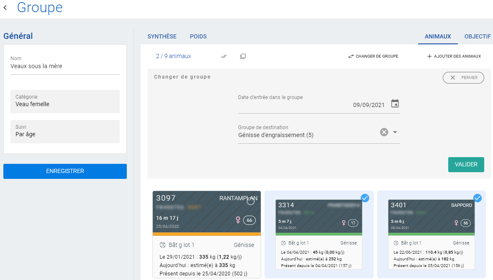Click the Groupe page title

pos(40,8)
